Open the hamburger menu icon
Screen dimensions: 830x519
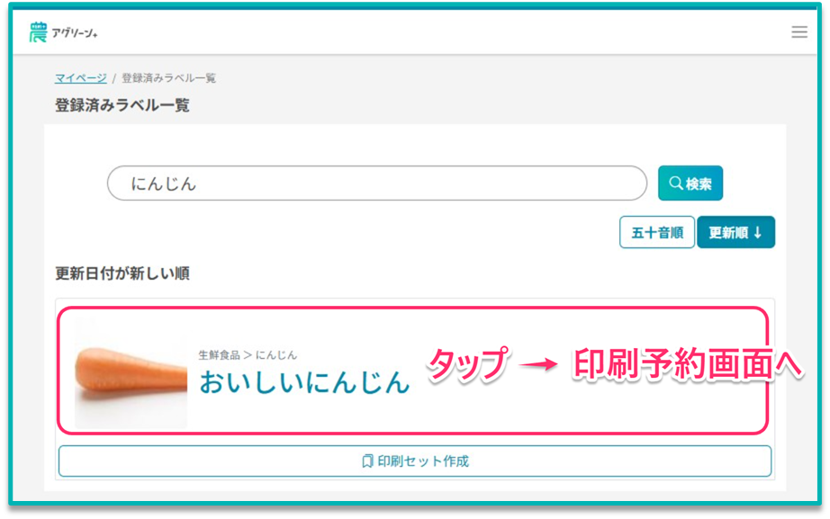point(798,32)
